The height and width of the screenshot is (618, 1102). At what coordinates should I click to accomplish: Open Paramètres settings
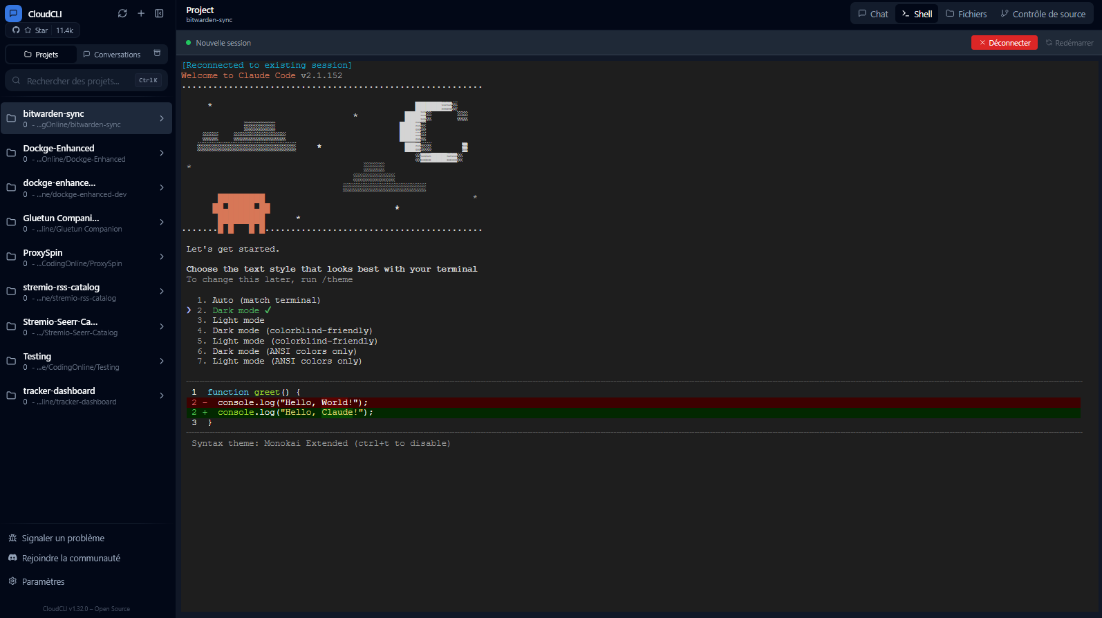[37, 581]
